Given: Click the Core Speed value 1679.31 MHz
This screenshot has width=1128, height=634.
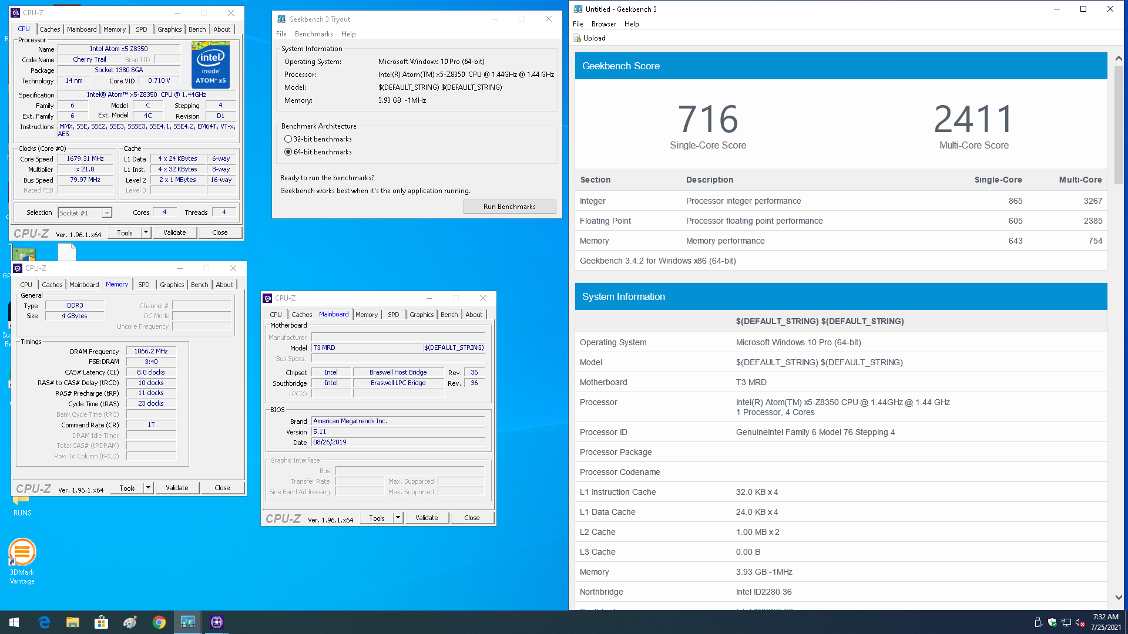Looking at the screenshot, I should (x=85, y=159).
